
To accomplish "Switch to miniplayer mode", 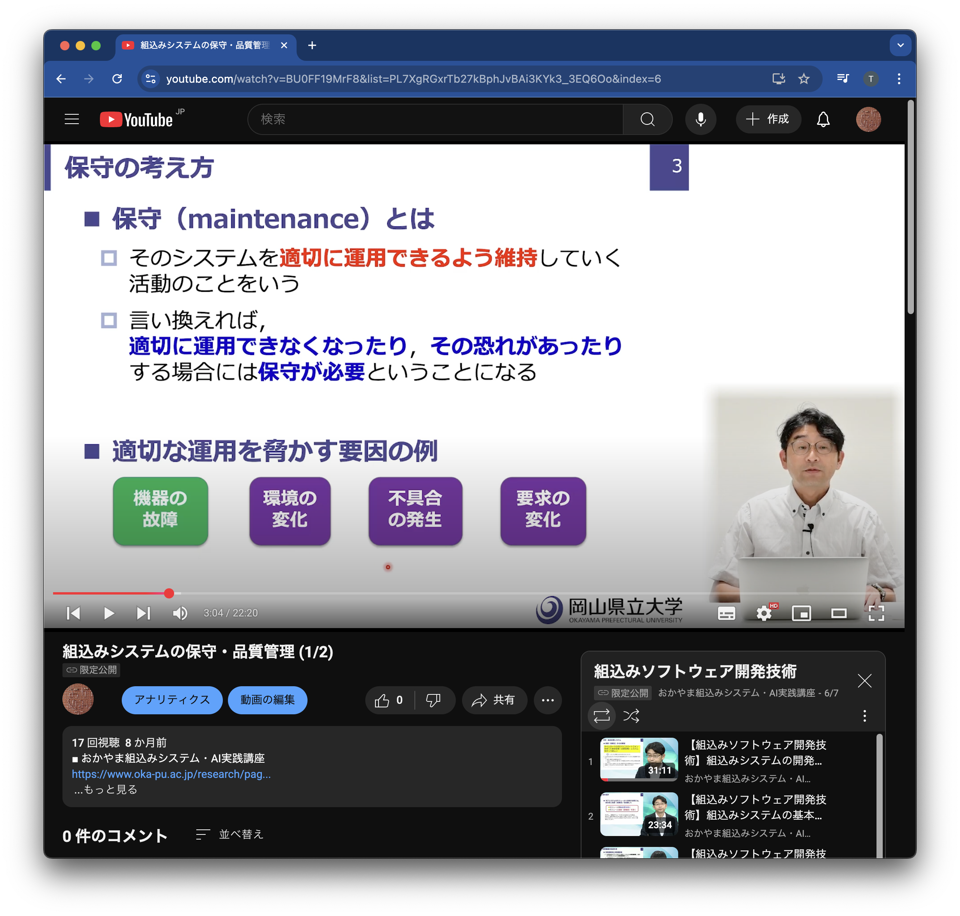I will click(x=801, y=613).
